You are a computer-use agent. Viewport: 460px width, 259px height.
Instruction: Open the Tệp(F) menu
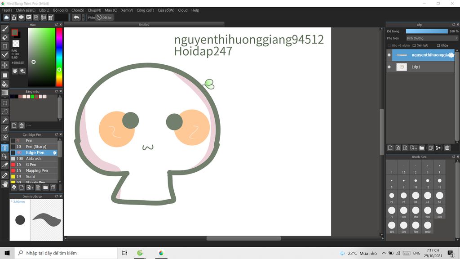click(7, 10)
